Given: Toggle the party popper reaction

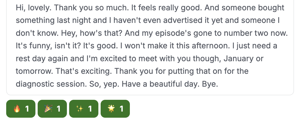Looking at the screenshot, I should (52, 109).
